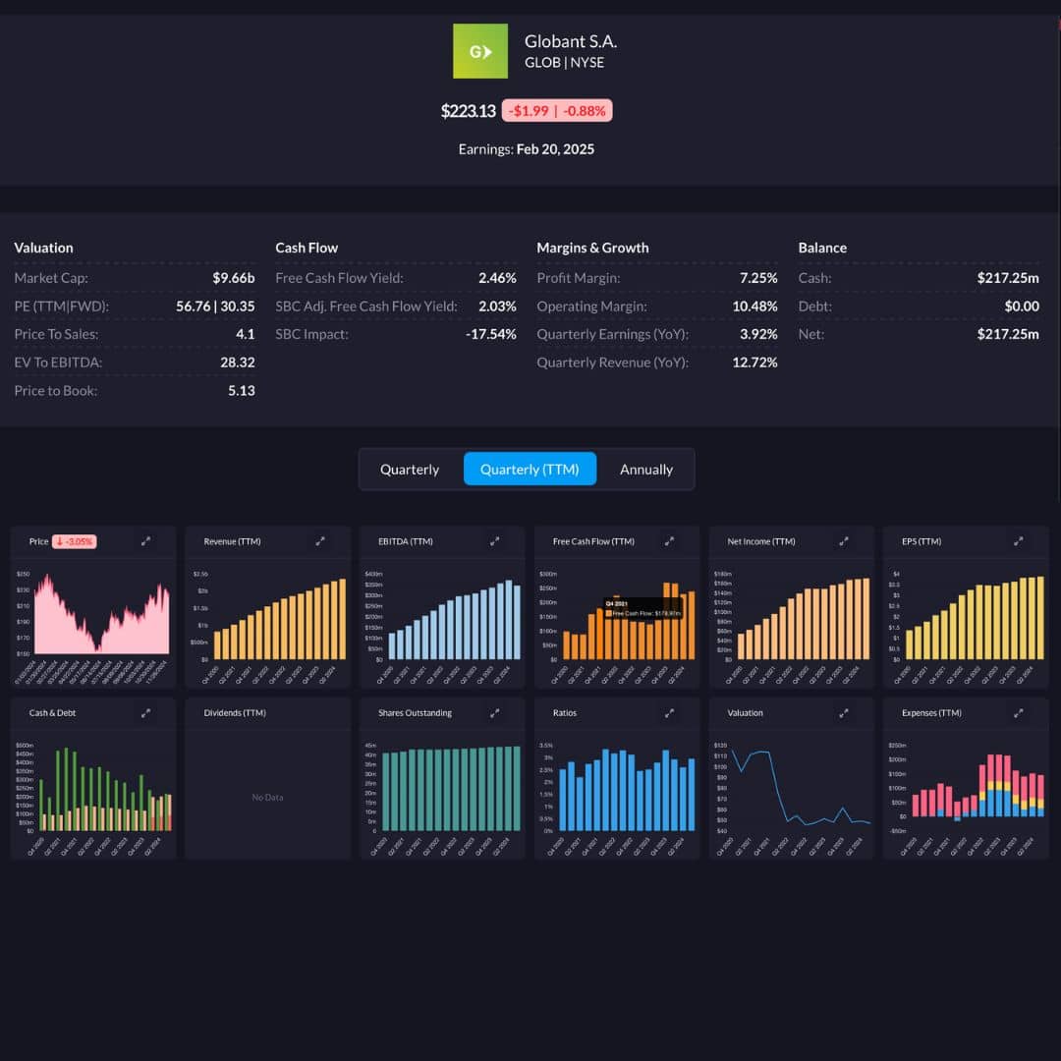This screenshot has width=1061, height=1061.
Task: Switch to the Quarterly view
Action: coord(410,469)
